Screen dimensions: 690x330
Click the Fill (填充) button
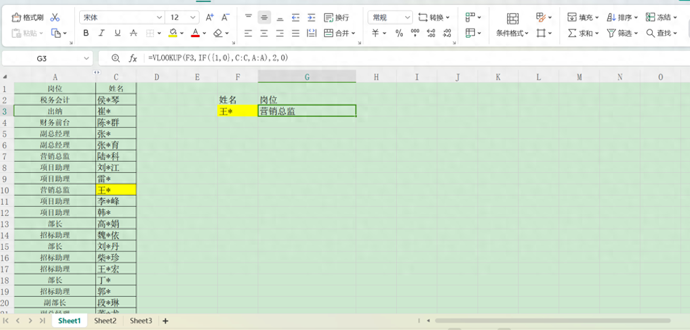583,17
